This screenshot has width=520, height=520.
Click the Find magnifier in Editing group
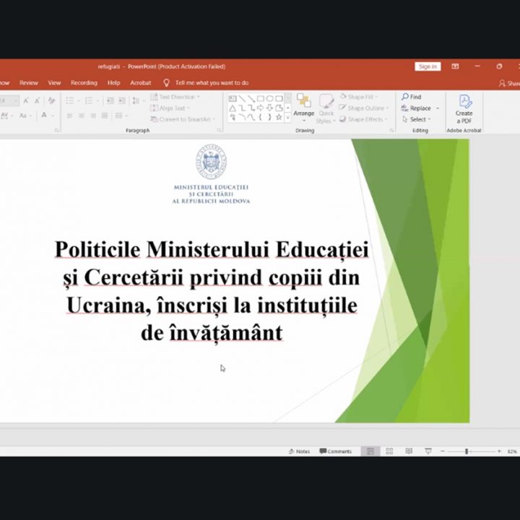tap(405, 97)
